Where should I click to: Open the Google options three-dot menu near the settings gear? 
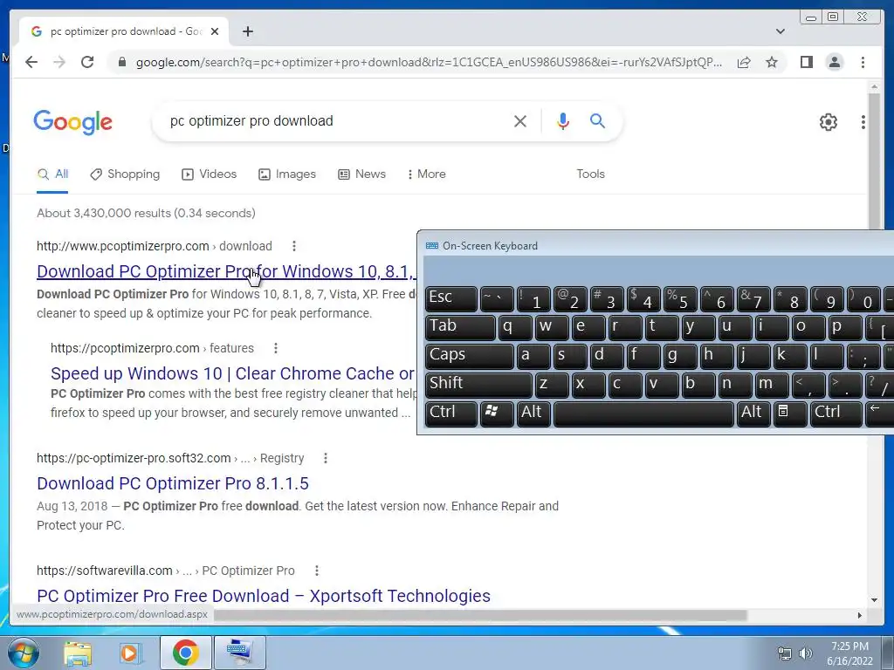863,121
